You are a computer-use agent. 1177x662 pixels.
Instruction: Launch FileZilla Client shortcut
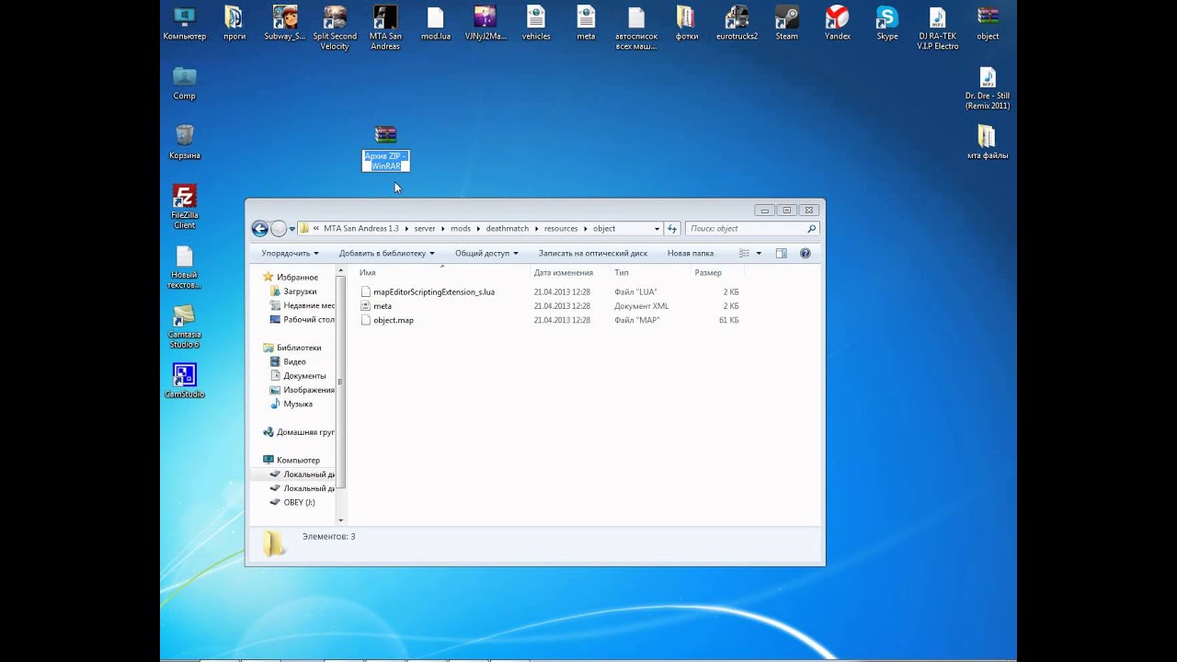click(x=184, y=207)
